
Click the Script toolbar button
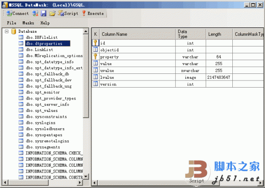68,13
